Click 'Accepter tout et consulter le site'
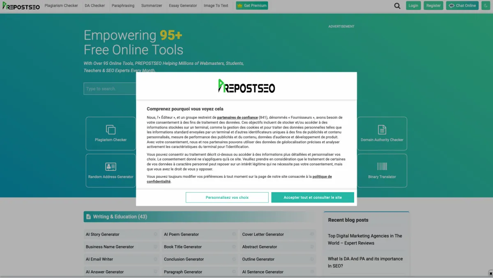The height and width of the screenshot is (278, 493). click(313, 198)
